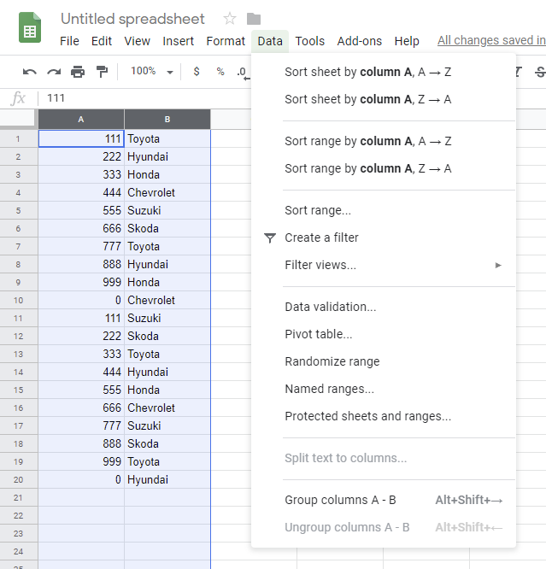
Task: Choose Sort range by column A, A→Z
Action: [x=384, y=141]
